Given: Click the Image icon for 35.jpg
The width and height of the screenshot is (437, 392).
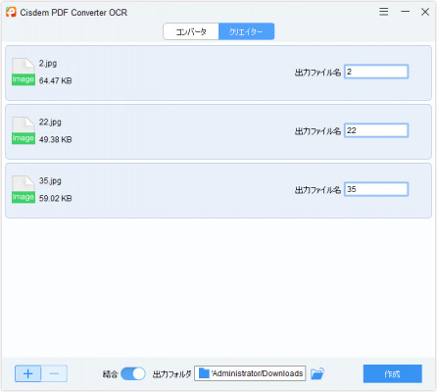Looking at the screenshot, I should (24, 189).
